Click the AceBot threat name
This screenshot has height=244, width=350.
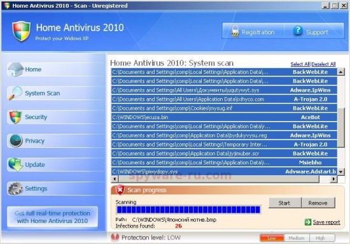coord(311,117)
